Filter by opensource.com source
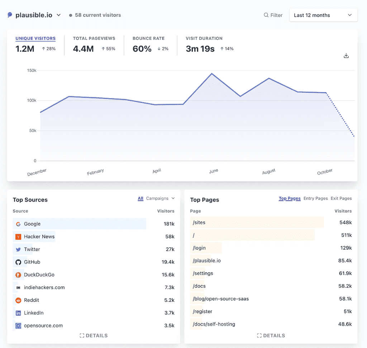 [43, 325]
